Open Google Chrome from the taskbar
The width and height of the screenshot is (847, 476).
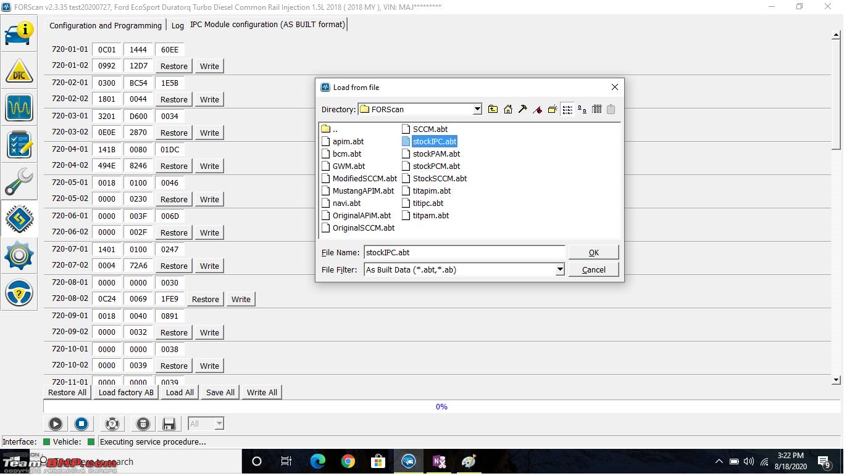click(x=348, y=461)
